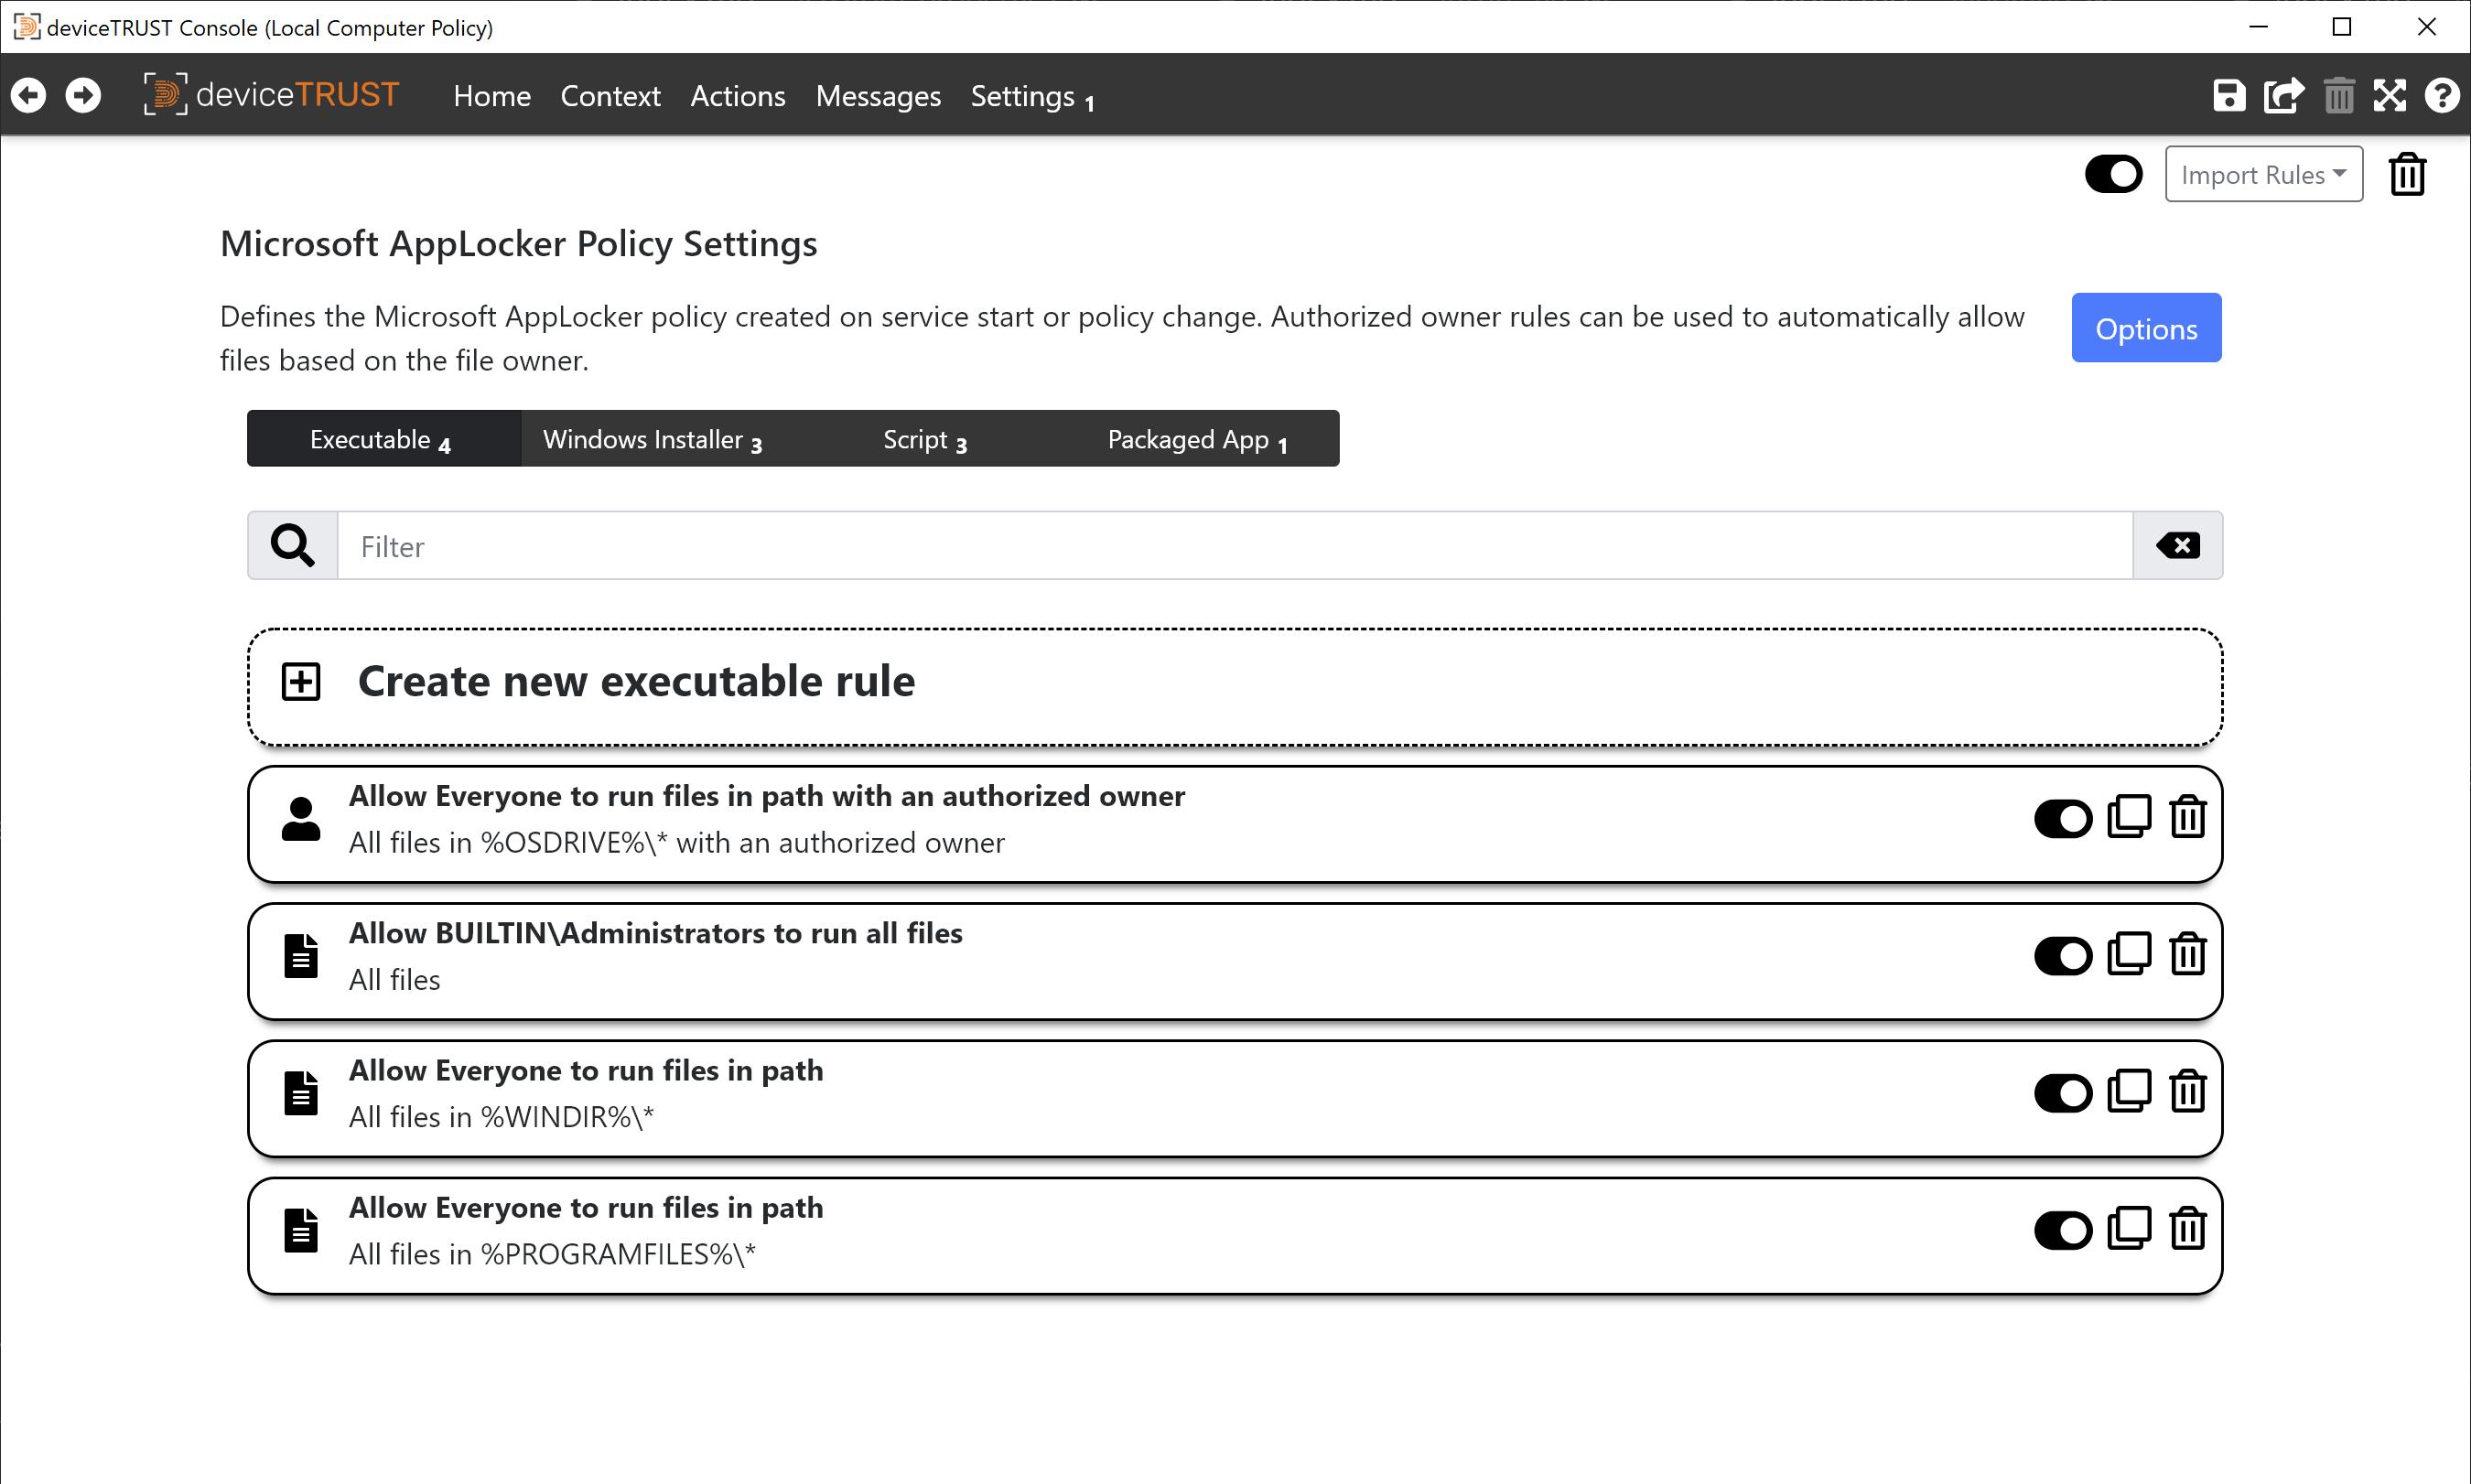
Task: Duplicate the BUILTIN\Administrators rule
Action: point(2129,954)
